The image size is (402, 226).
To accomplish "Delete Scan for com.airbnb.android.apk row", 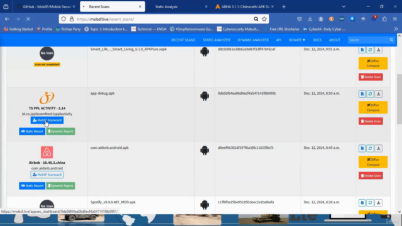I will click(371, 176).
